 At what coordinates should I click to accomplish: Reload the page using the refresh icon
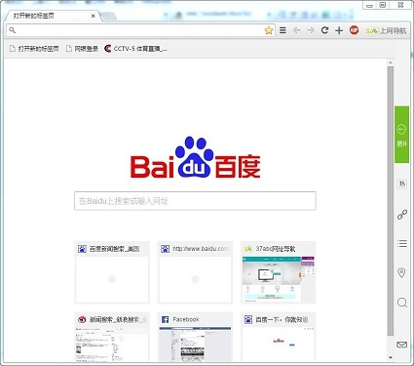click(x=324, y=30)
